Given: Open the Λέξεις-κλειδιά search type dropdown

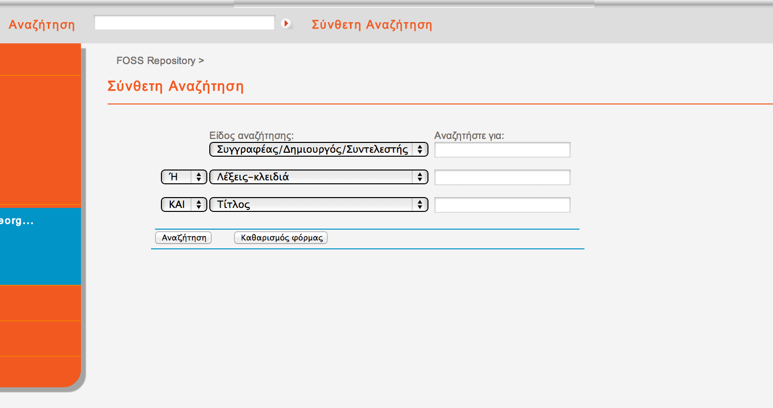Looking at the screenshot, I should (x=319, y=177).
